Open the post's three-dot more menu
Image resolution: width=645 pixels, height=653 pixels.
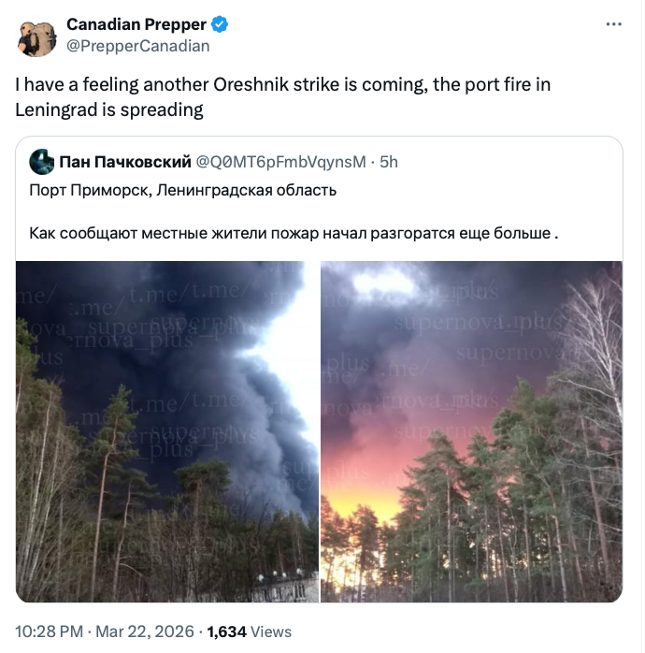612,24
